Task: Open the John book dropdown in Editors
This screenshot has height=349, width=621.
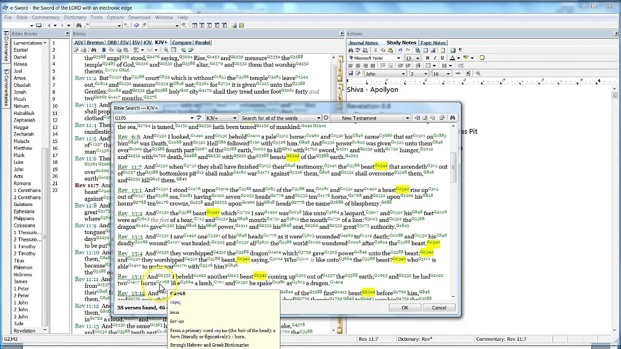Action: coord(403,74)
